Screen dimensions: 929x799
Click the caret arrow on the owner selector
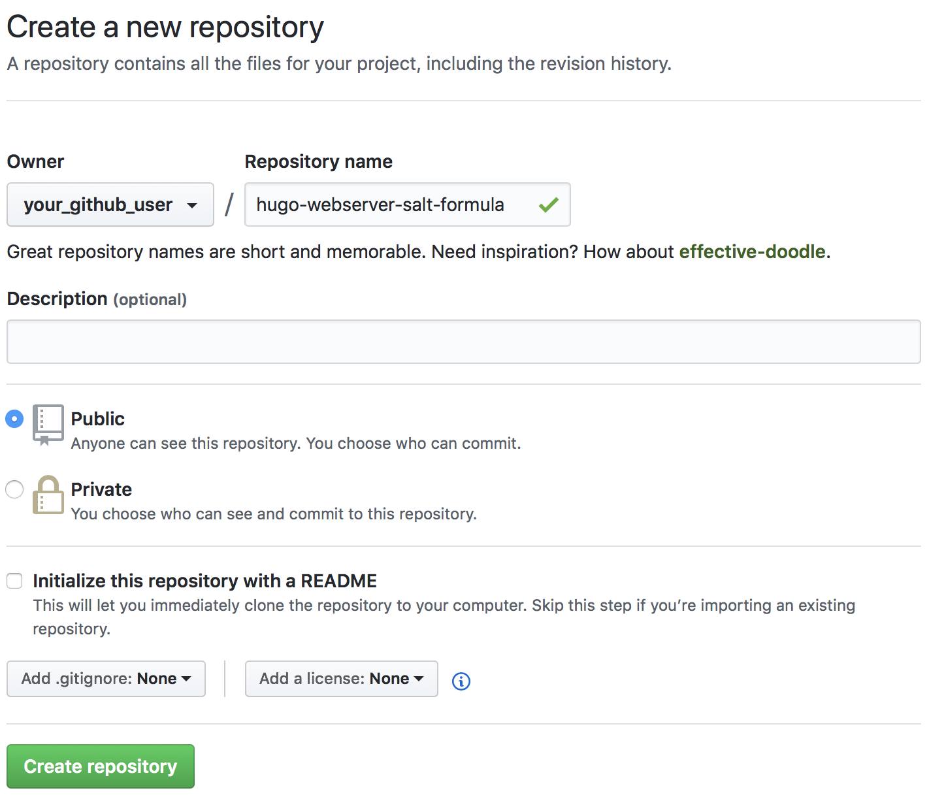[x=195, y=204]
